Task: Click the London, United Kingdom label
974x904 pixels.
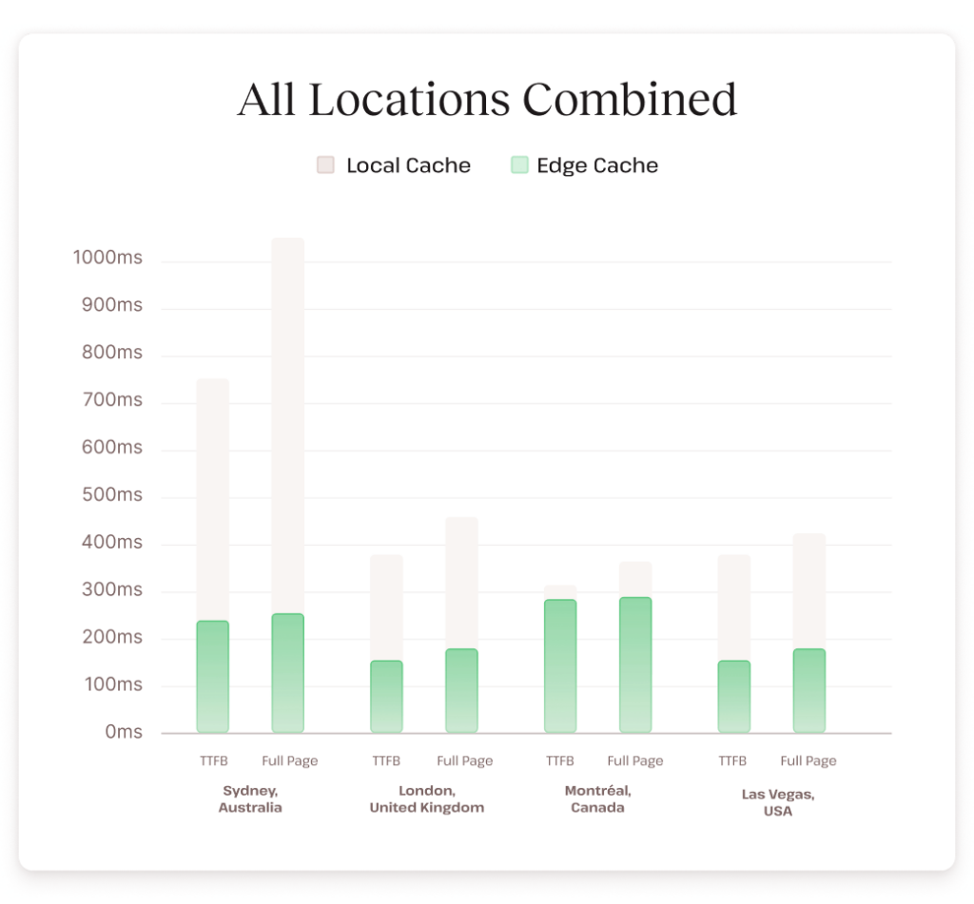Action: [427, 798]
